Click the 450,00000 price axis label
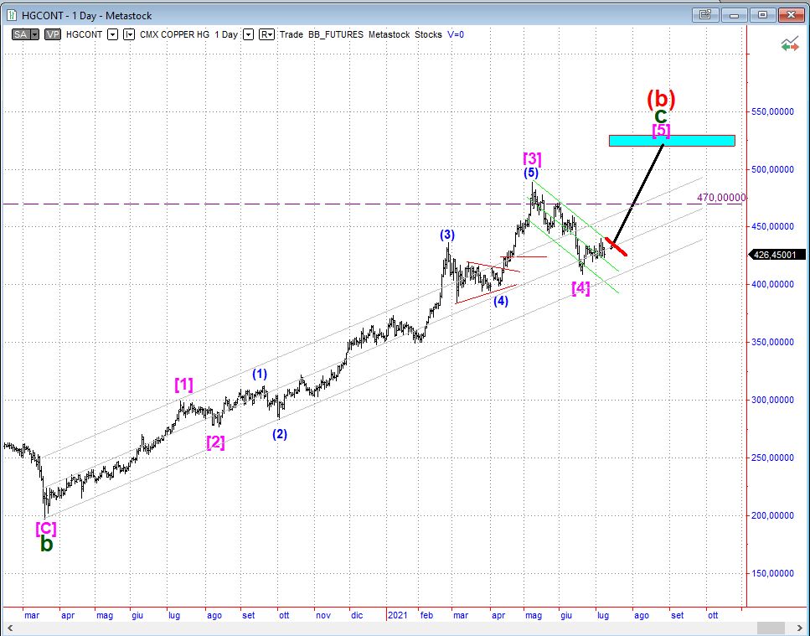 click(x=771, y=226)
